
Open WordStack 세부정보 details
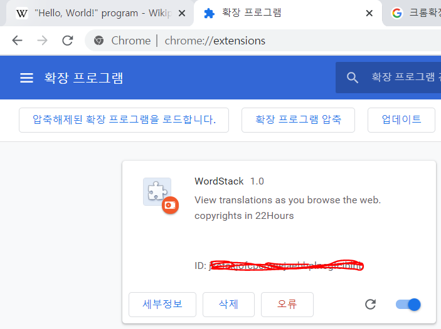click(162, 305)
